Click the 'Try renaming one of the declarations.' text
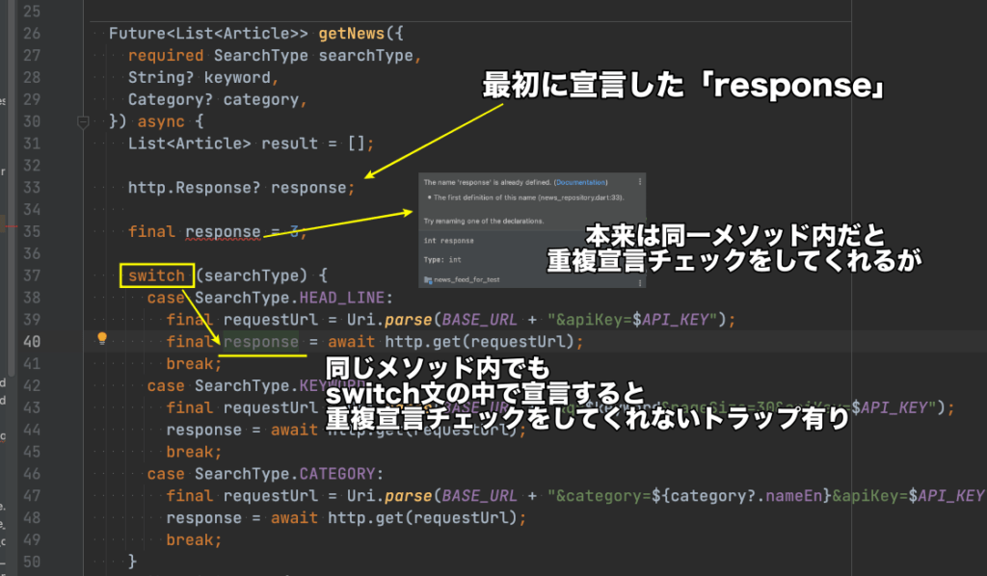Screen dimensions: 987x576 pyautogui.click(x=484, y=222)
